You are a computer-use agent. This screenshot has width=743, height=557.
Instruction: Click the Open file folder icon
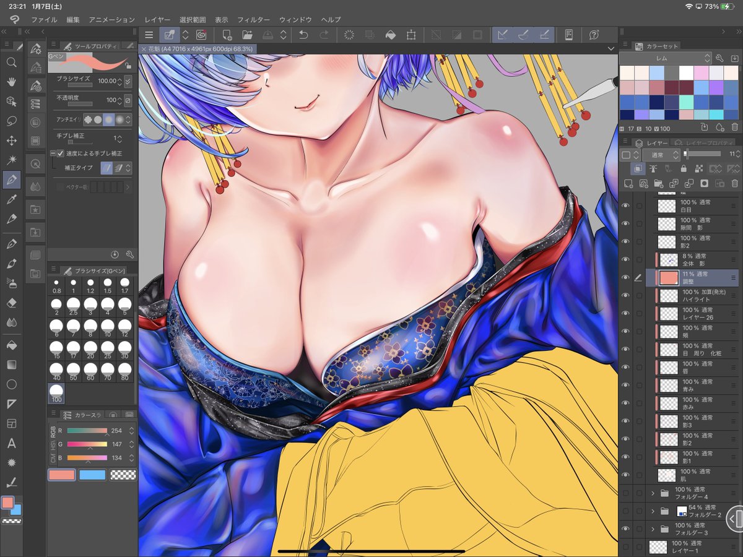pos(247,35)
